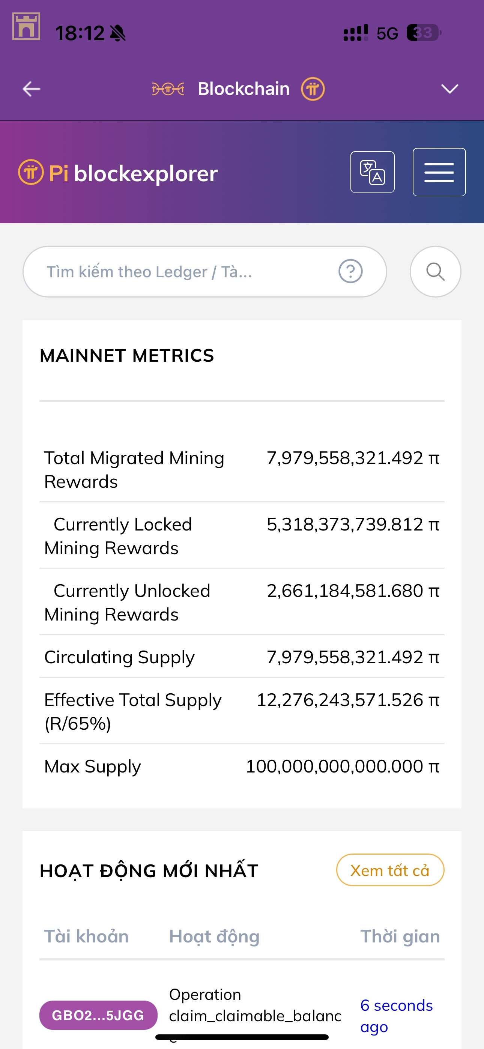This screenshot has width=484, height=1049.
Task: Tap the blockchain chain logo icon
Action: tap(168, 89)
